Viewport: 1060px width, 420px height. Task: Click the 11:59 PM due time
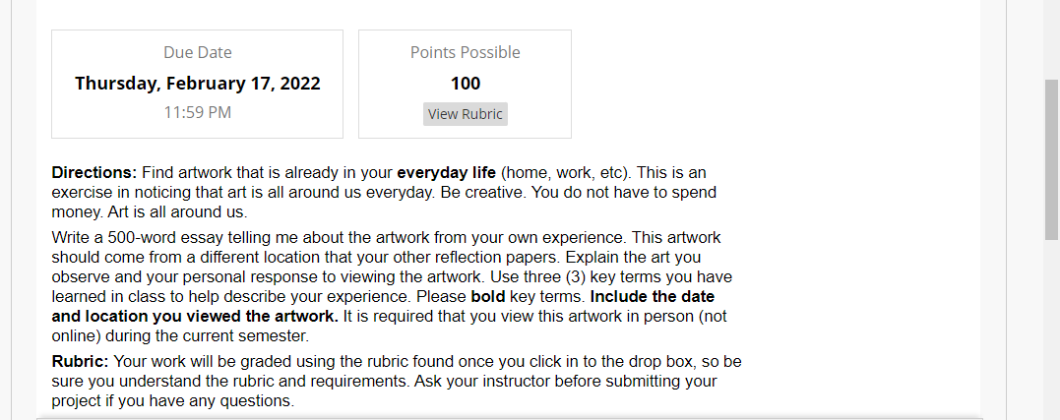[198, 112]
